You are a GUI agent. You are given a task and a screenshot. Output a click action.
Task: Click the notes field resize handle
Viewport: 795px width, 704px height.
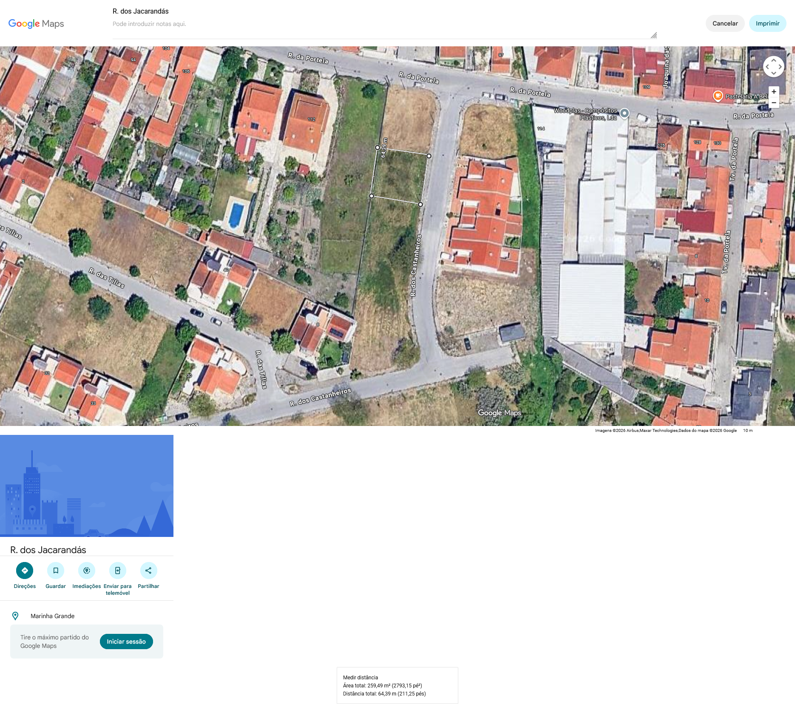coord(654,35)
